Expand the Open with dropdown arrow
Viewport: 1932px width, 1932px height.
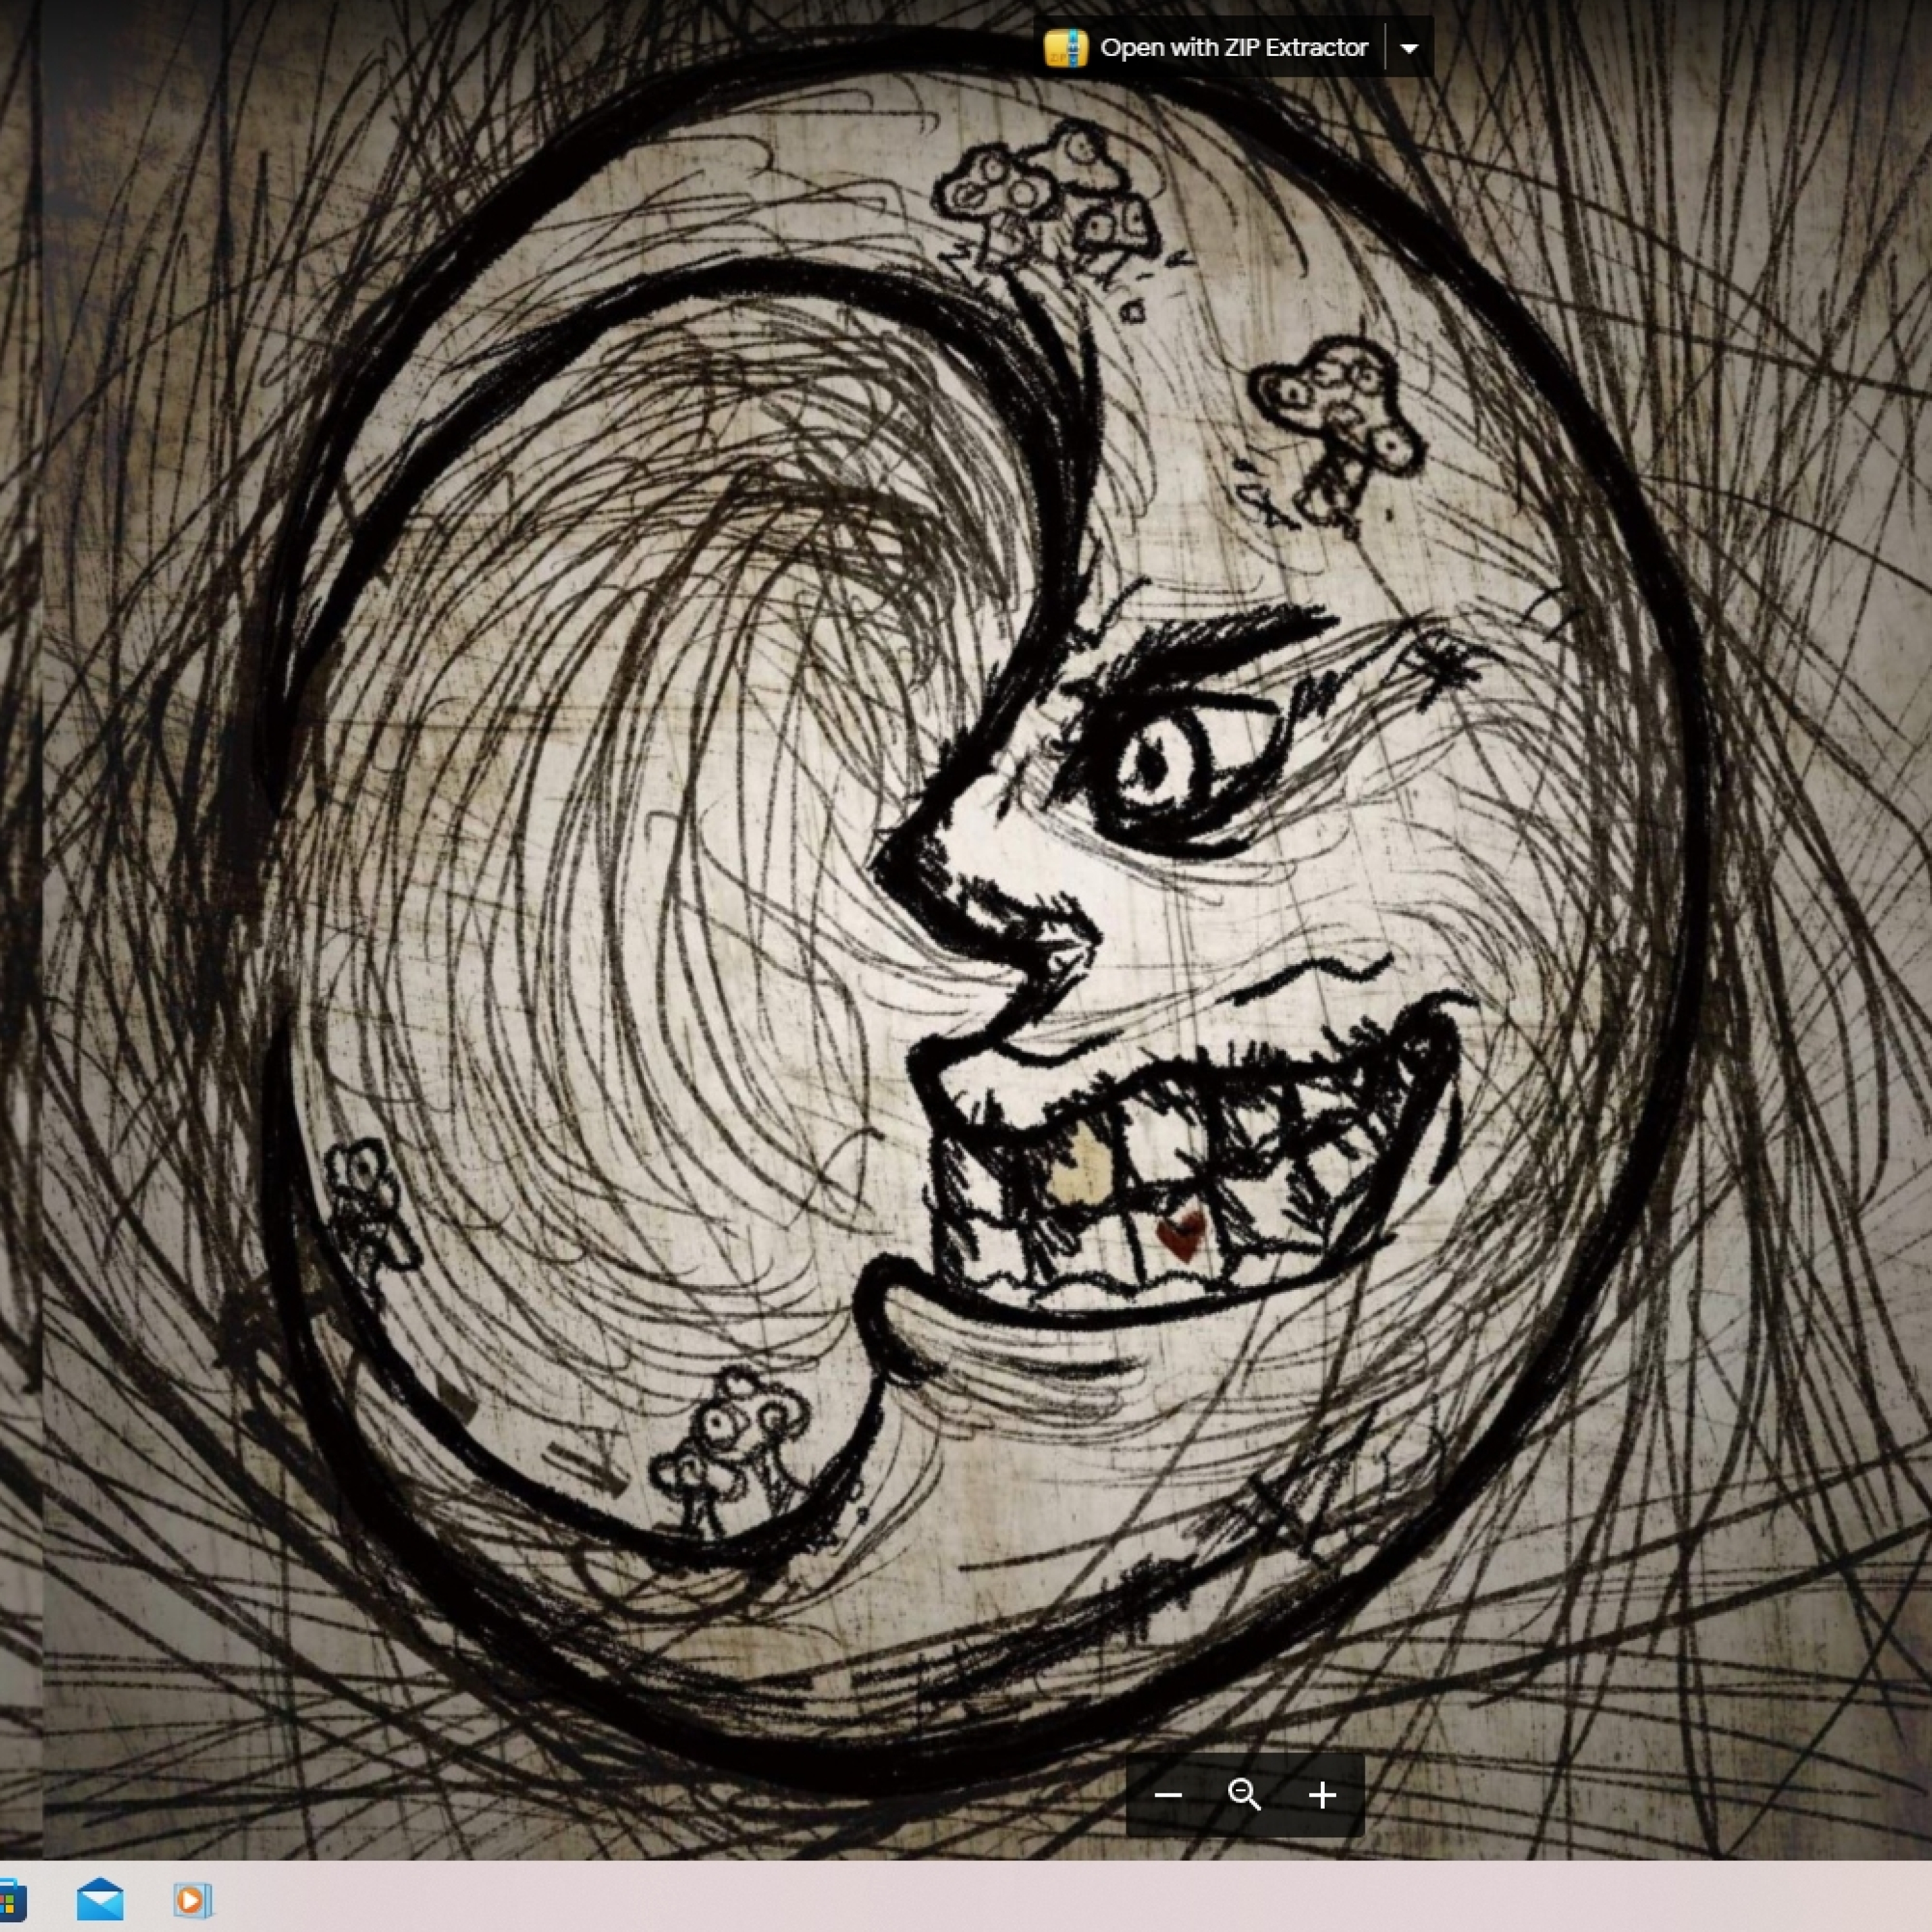pos(1409,48)
